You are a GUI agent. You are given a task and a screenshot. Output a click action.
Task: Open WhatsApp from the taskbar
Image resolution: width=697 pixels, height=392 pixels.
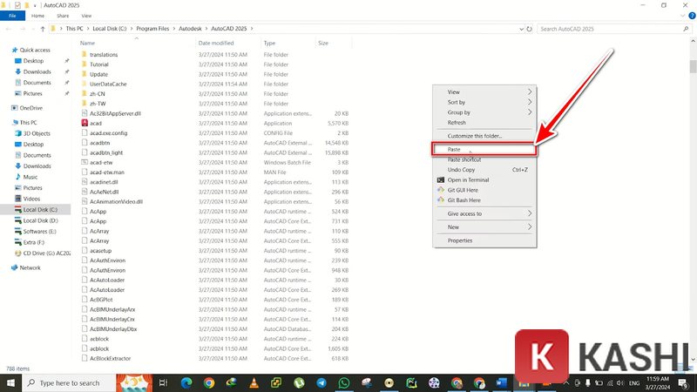pos(345,382)
